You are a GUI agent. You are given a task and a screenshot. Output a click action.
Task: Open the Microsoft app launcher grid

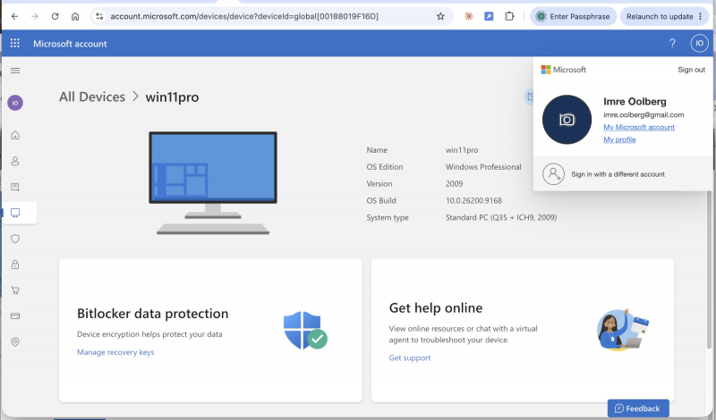click(x=14, y=43)
